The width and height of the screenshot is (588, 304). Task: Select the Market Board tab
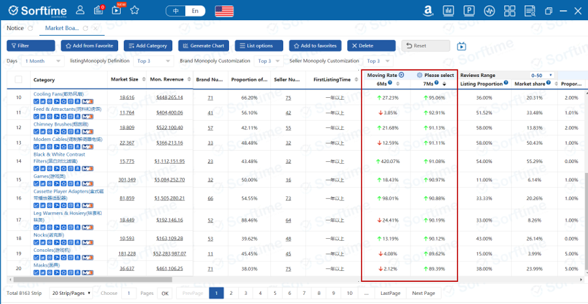[x=63, y=28]
